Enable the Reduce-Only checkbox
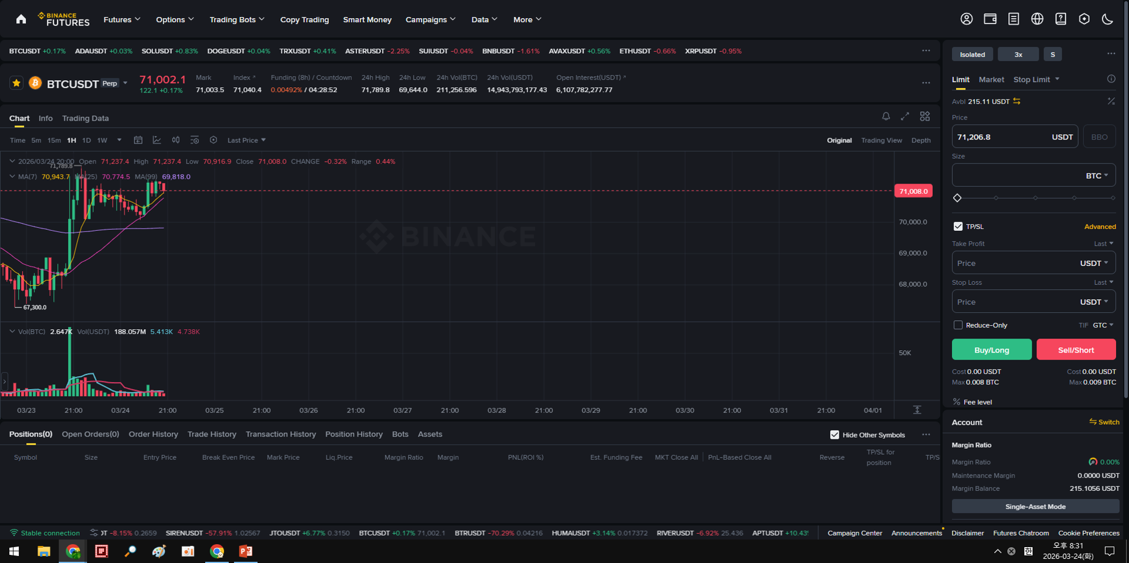The height and width of the screenshot is (563, 1129). tap(958, 325)
